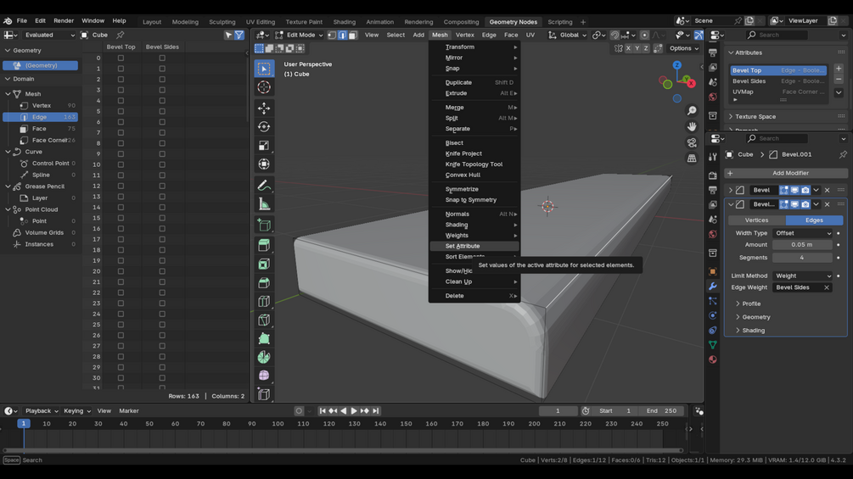Choose the Measure ruler tool
Screen dimensions: 853x479
(x=264, y=204)
